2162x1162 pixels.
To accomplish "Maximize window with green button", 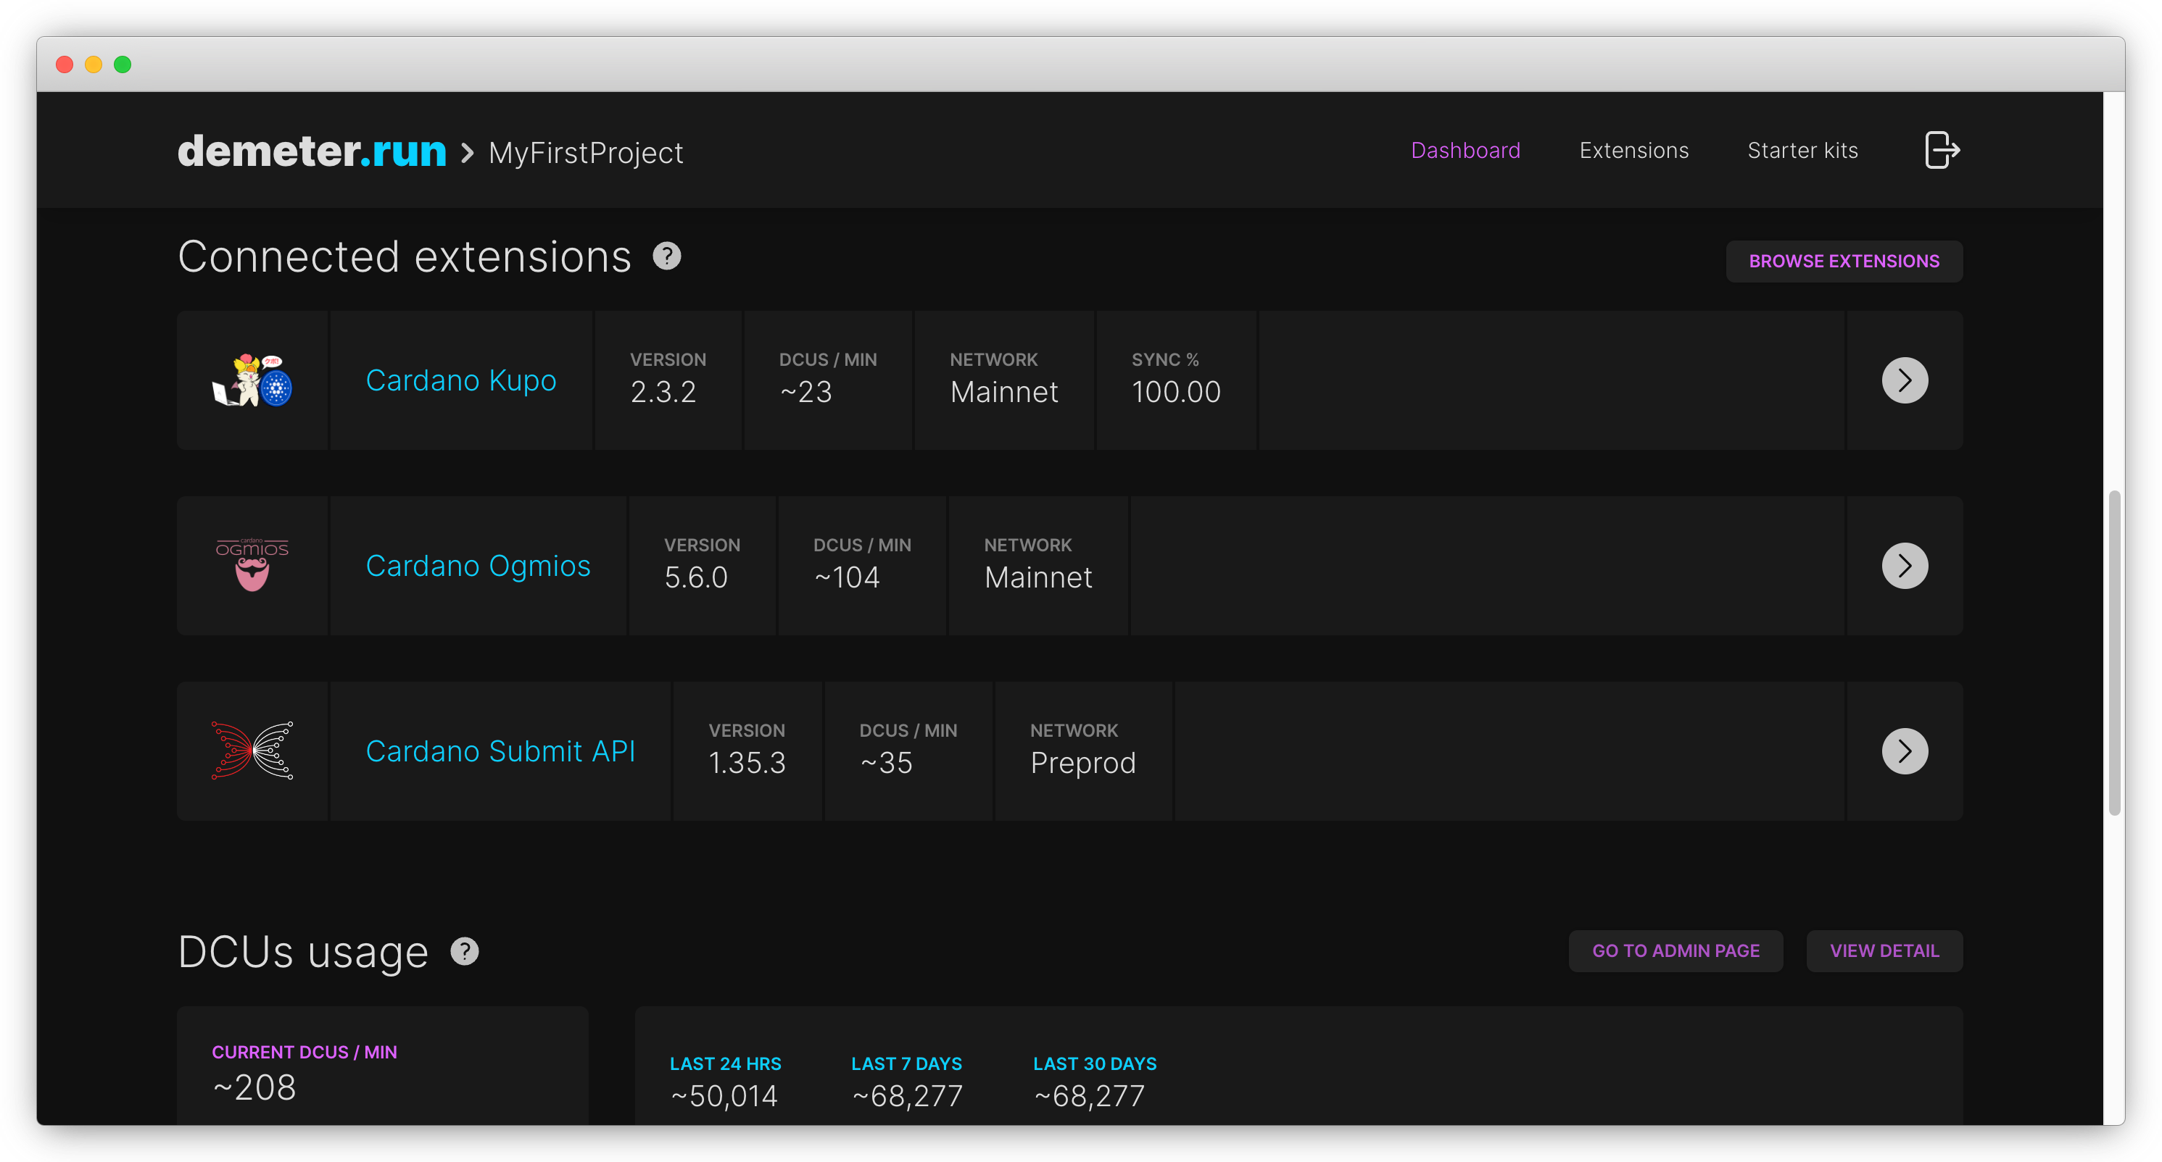I will coord(123,64).
